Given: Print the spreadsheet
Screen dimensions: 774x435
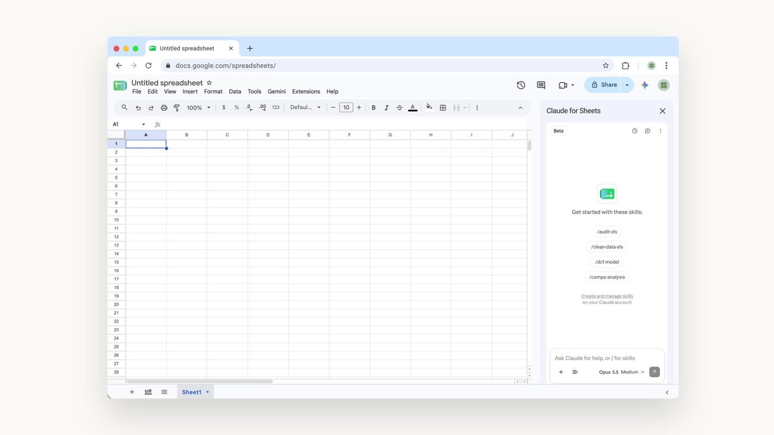Looking at the screenshot, I should coord(164,108).
